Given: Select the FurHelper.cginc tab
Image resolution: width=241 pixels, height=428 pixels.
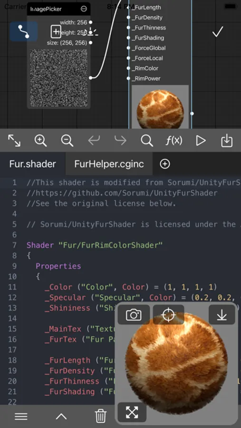Looking at the screenshot, I should pyautogui.click(x=109, y=164).
